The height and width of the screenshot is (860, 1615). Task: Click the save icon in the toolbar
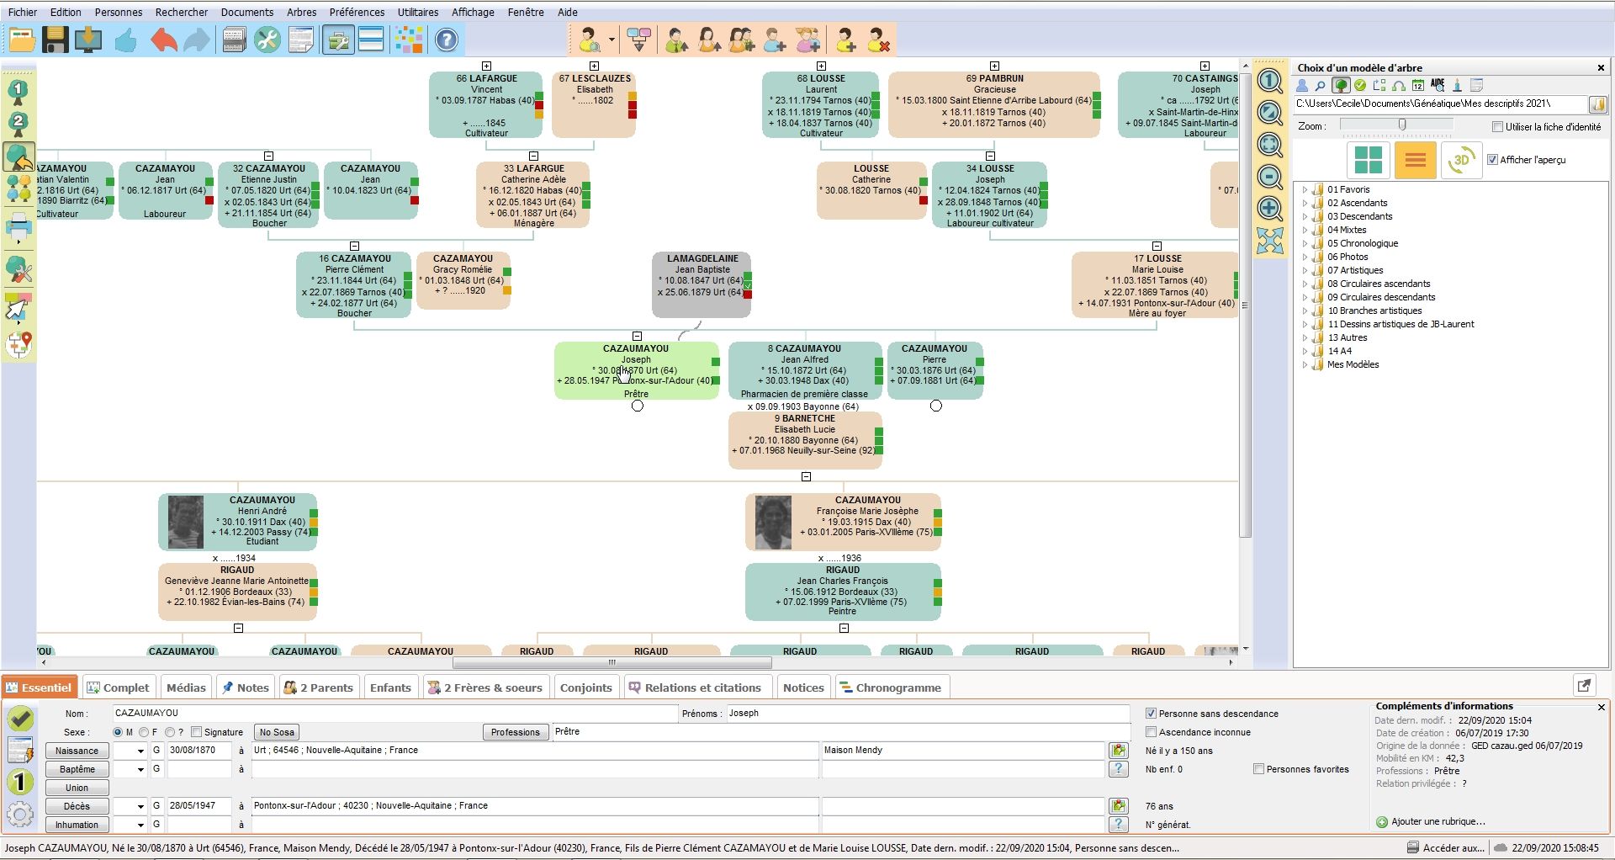click(56, 40)
